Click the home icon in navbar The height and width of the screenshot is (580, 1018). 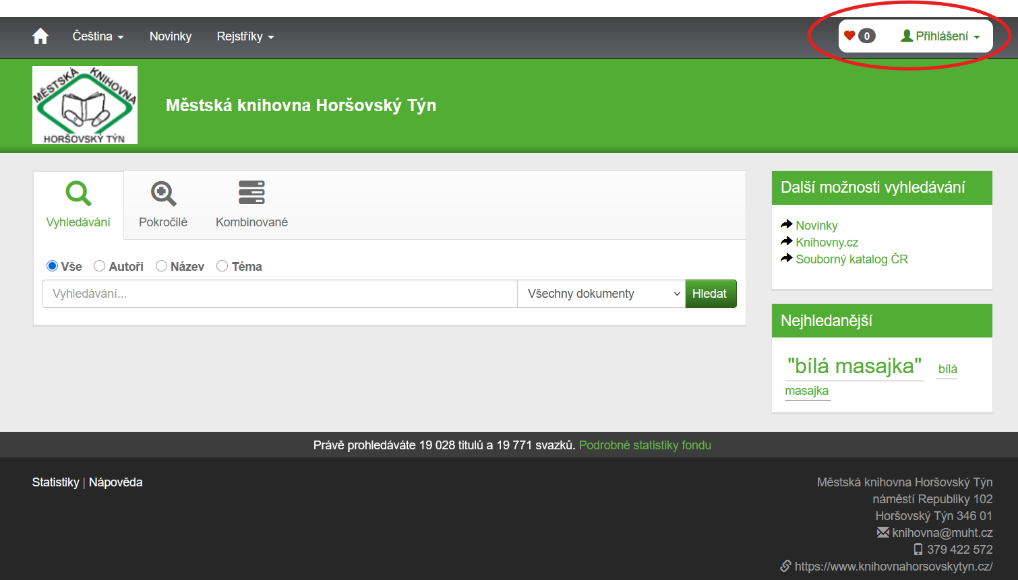(40, 36)
